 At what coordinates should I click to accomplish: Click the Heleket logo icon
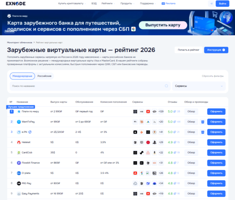pos(19,142)
